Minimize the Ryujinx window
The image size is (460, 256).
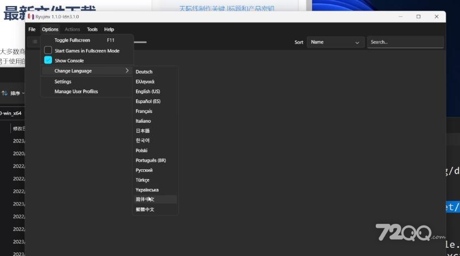[400, 17]
